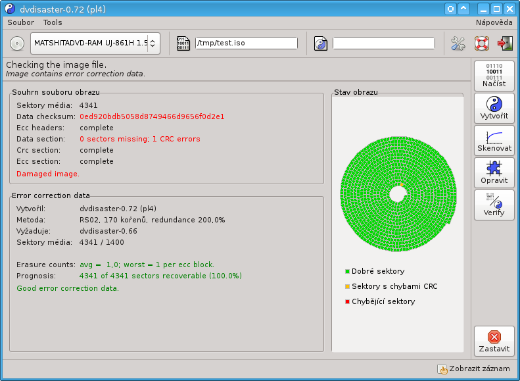The image size is (520, 381).
Task: Click the data checksum hash value
Action: (x=152, y=117)
